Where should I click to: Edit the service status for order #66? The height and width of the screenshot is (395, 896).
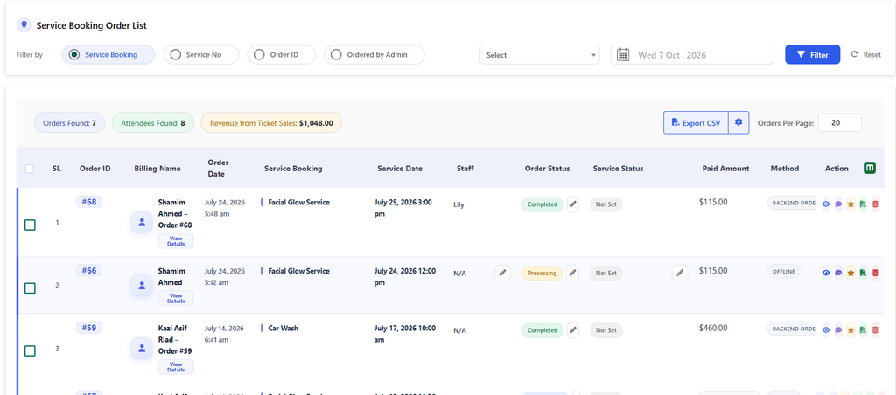679,273
